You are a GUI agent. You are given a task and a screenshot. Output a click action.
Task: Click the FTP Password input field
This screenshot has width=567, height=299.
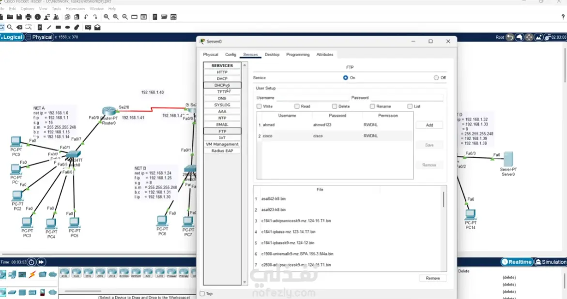[x=407, y=98]
